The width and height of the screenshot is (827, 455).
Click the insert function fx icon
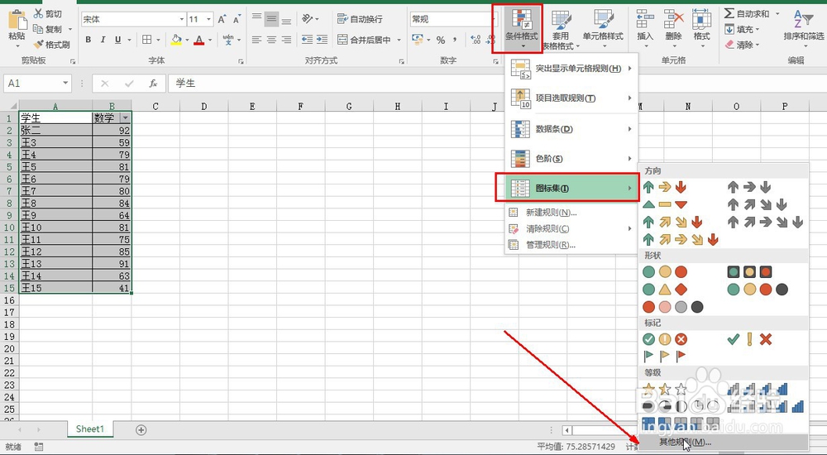[x=153, y=84]
